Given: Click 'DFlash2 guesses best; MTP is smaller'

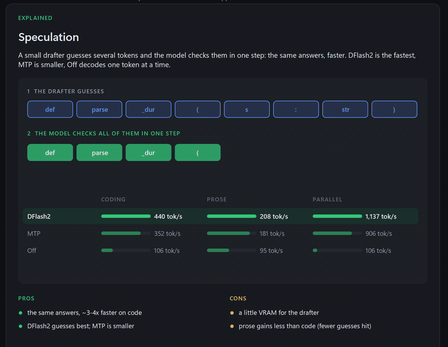Looking at the screenshot, I should pyautogui.click(x=81, y=326).
